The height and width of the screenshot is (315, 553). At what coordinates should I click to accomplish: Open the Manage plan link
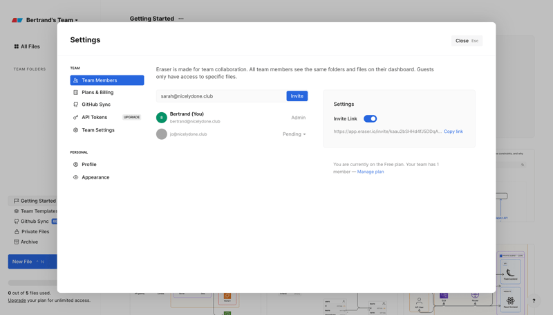point(371,172)
